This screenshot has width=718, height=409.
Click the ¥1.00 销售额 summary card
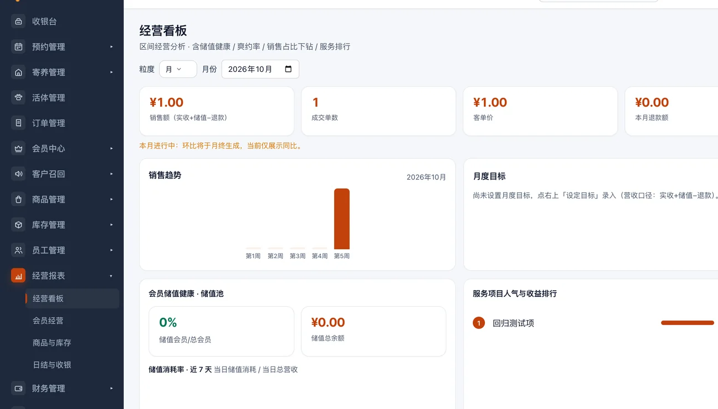pos(217,111)
